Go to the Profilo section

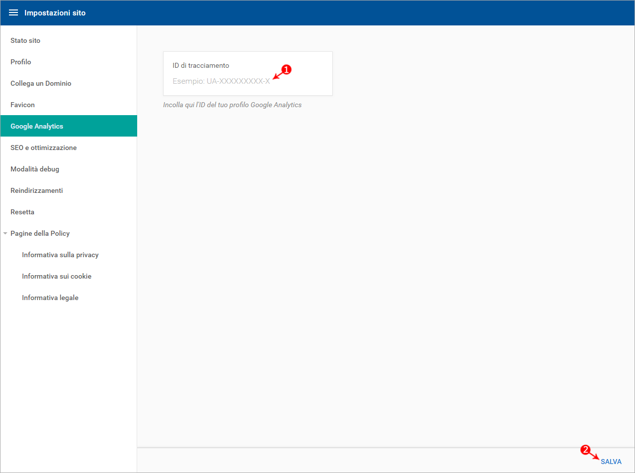point(68,62)
